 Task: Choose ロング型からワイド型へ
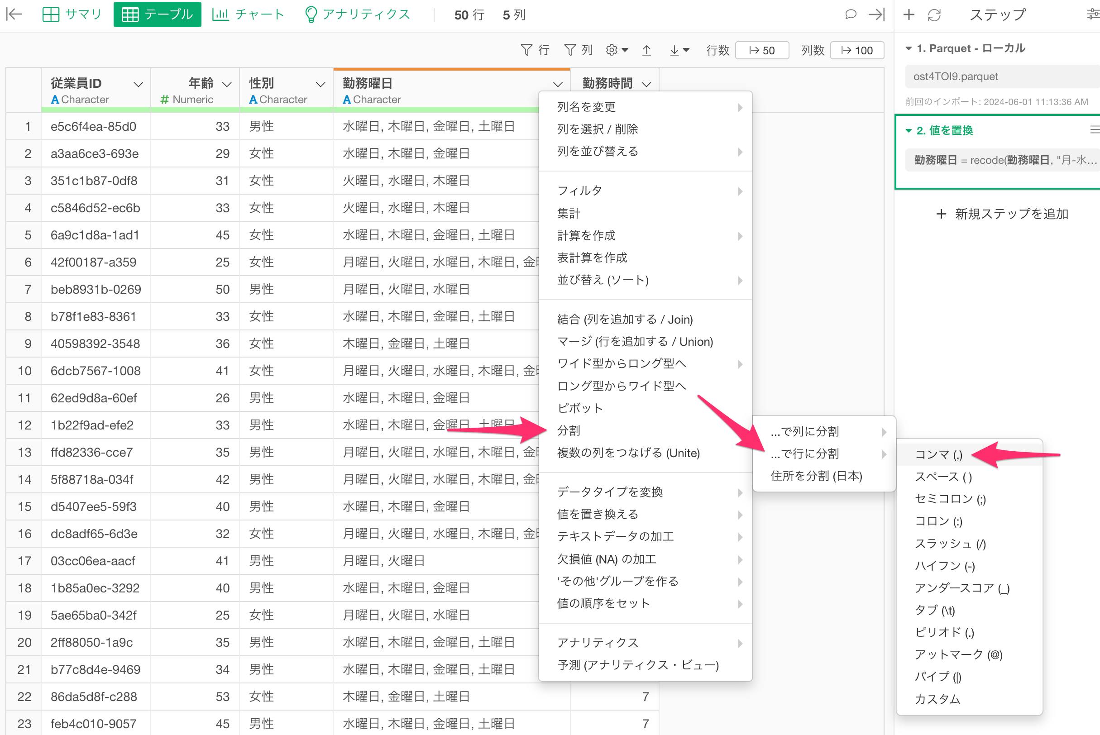coord(646,386)
